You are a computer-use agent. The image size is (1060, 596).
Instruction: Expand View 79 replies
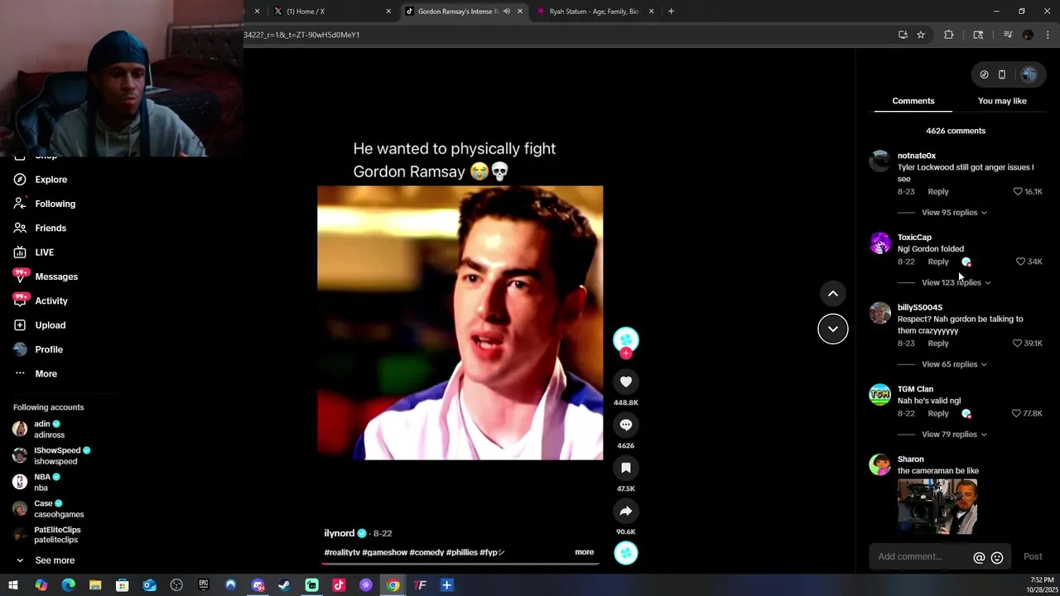pyautogui.click(x=954, y=435)
